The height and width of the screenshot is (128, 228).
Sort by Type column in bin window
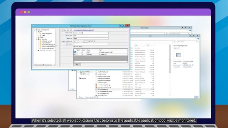click(136, 45)
